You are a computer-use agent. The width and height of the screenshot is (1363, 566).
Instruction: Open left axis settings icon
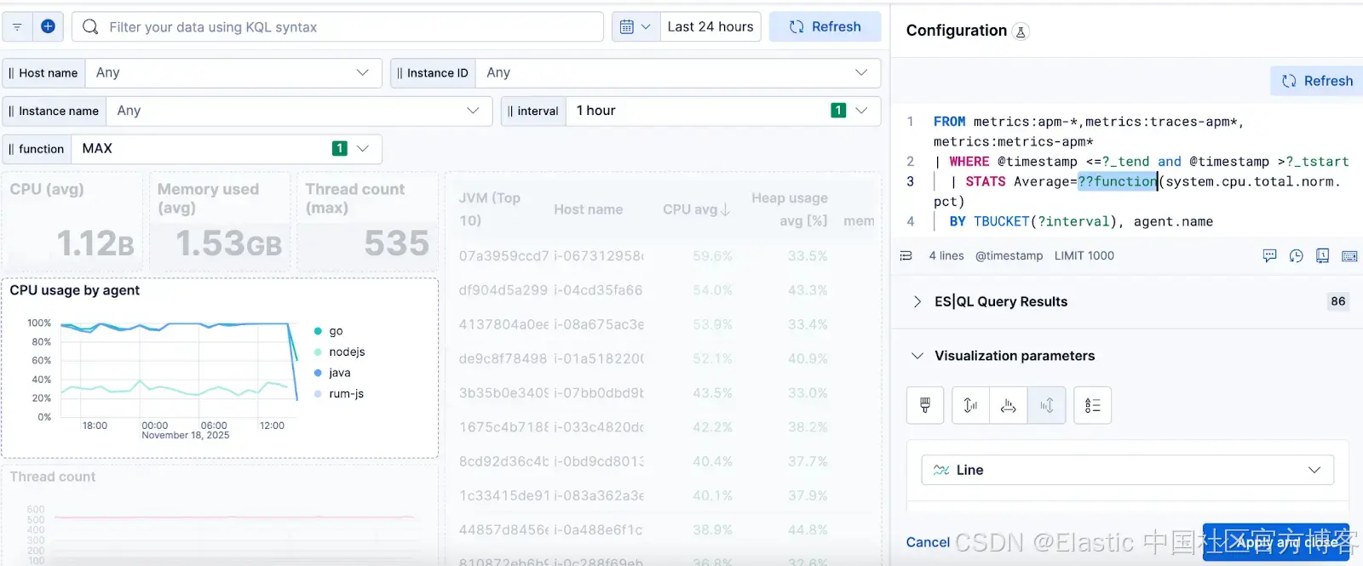970,405
